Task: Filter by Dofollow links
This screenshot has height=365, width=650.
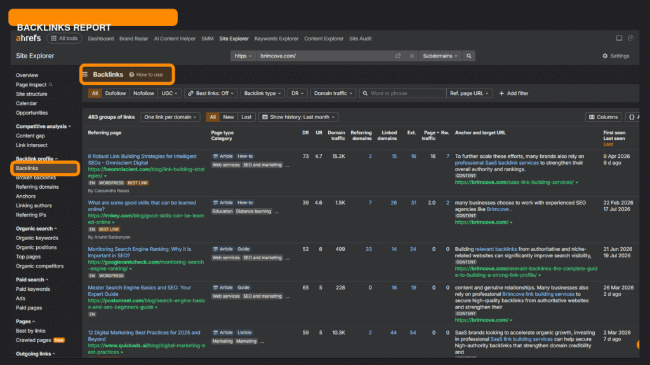Action: [x=116, y=94]
